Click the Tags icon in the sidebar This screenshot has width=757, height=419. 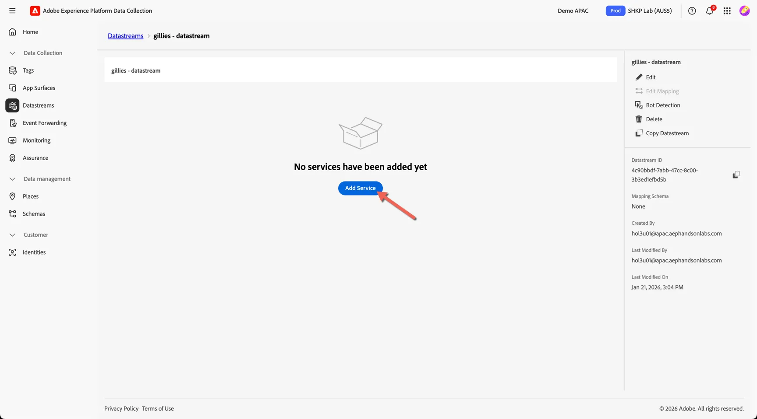[12, 70]
